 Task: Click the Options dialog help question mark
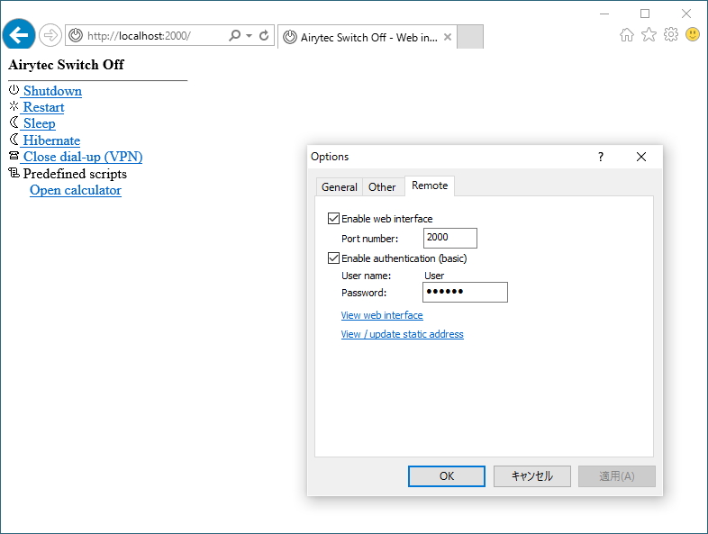(601, 157)
